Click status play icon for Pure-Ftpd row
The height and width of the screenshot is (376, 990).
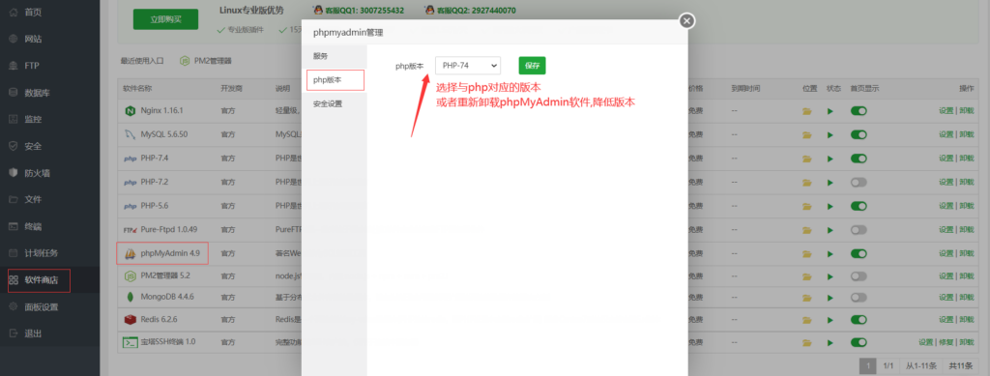830,230
